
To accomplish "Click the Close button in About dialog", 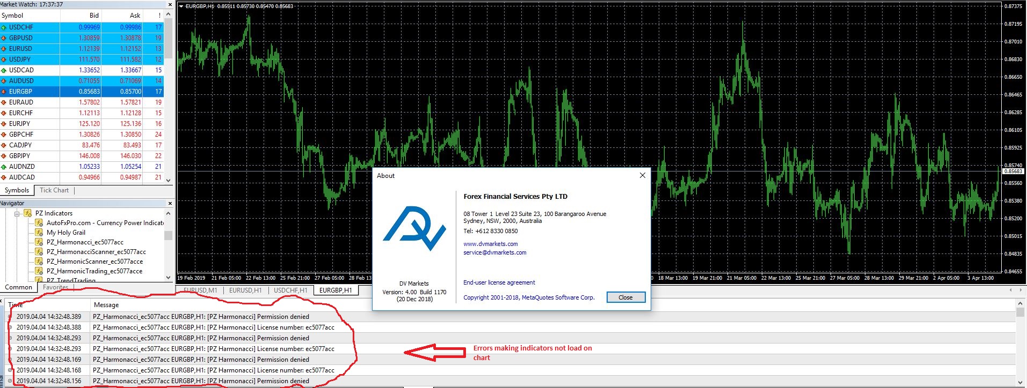I will 625,297.
